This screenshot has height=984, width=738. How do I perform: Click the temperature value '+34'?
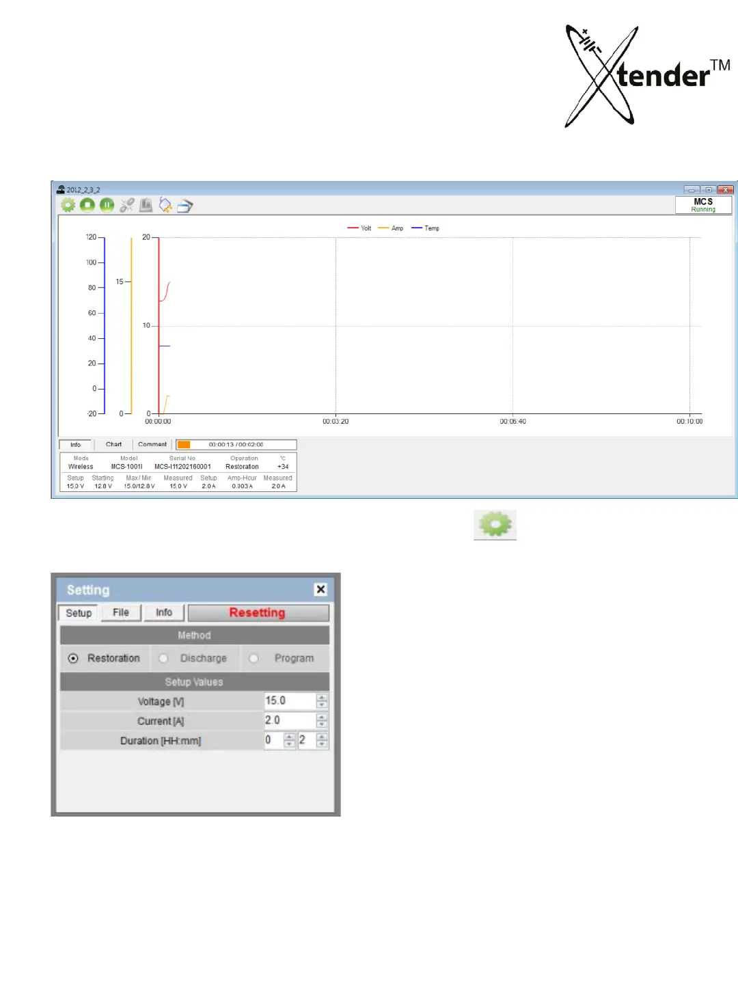(x=283, y=467)
